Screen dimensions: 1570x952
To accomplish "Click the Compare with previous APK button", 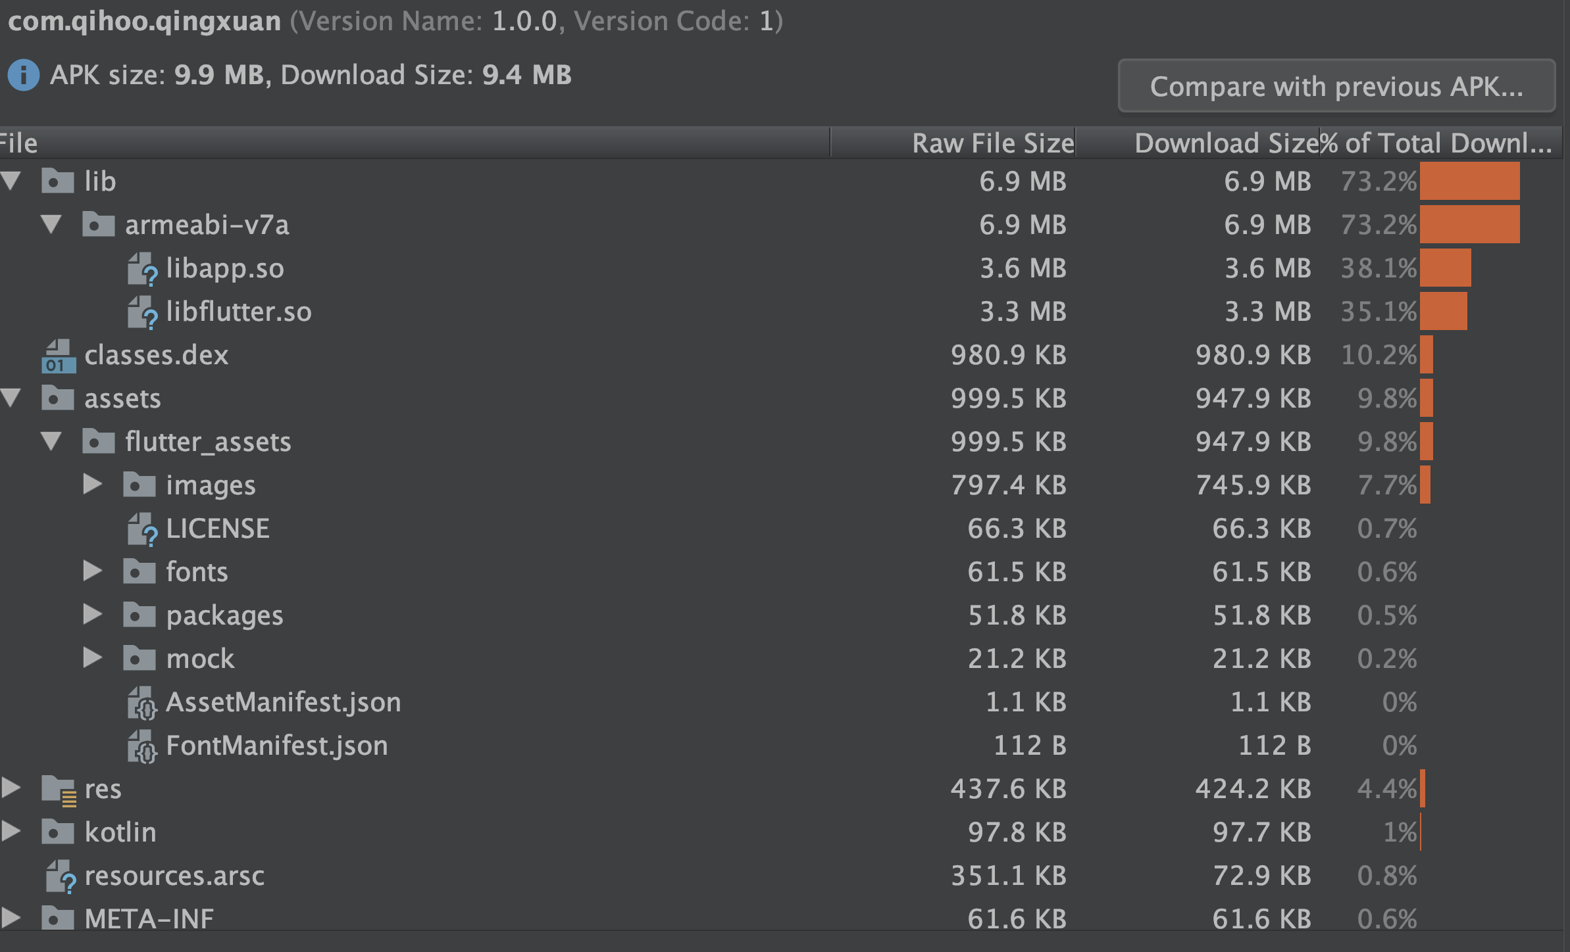I will 1336,86.
